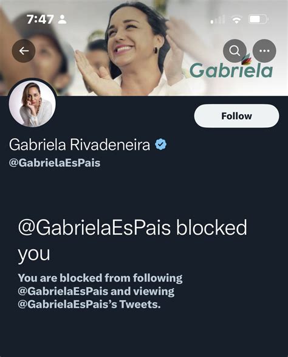Open the profile search magnifier icon

point(235,50)
